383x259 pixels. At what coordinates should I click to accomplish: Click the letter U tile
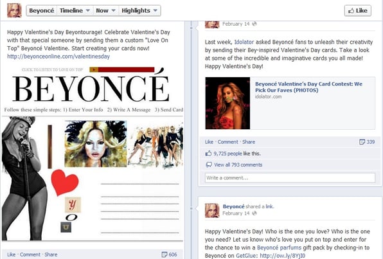point(66,228)
